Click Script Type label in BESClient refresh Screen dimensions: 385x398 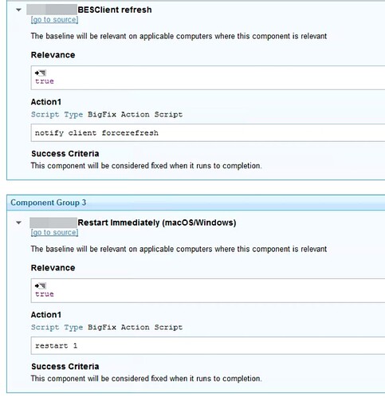[57, 115]
